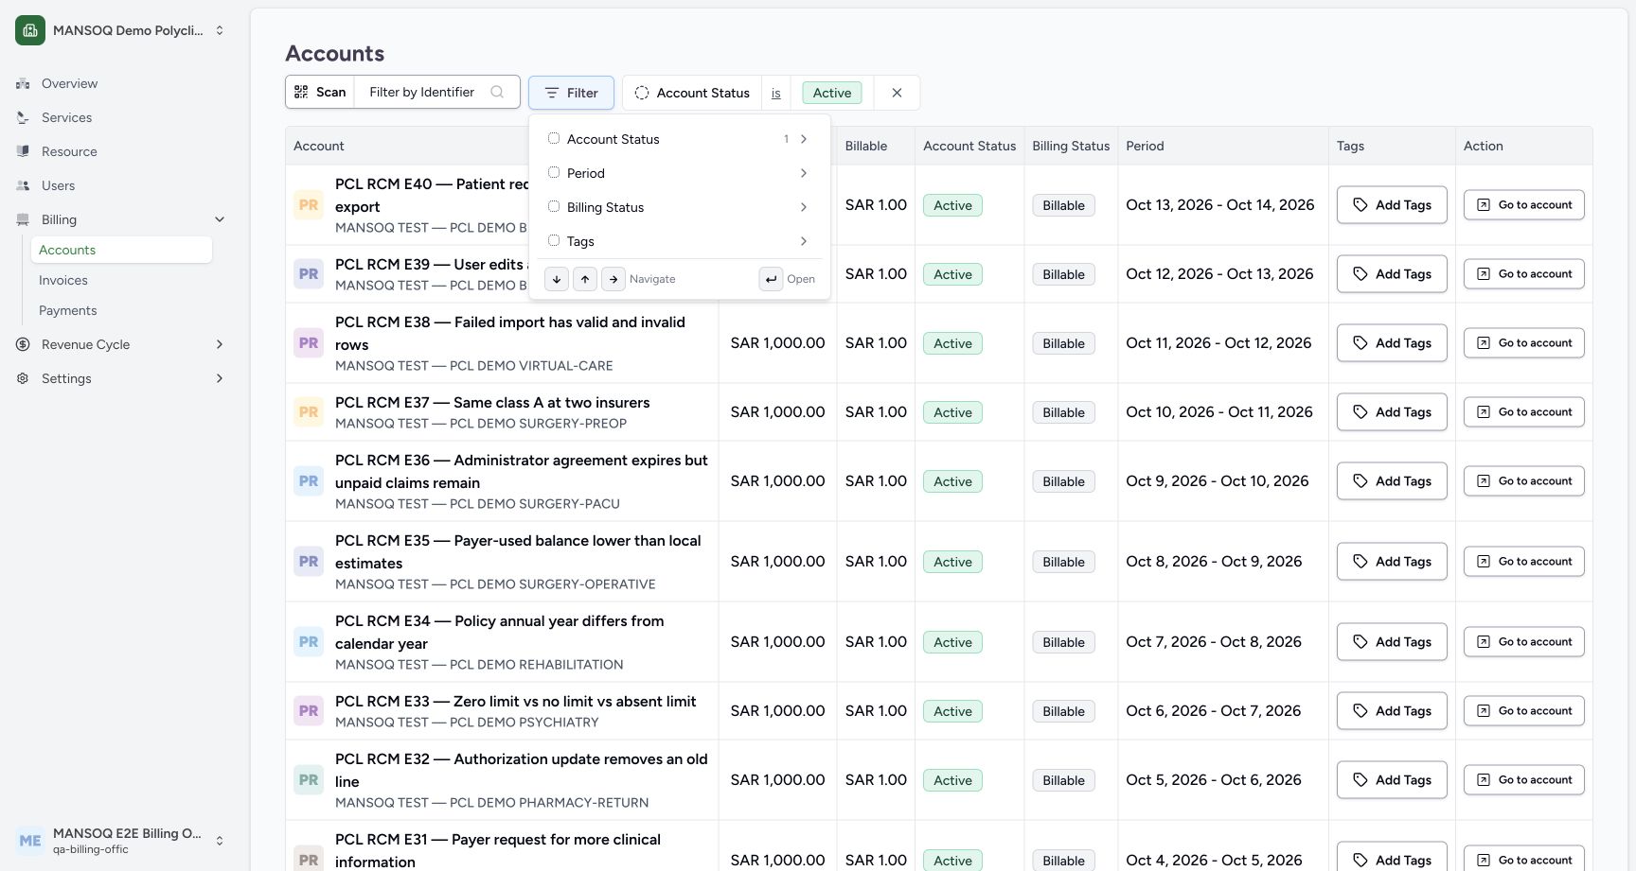This screenshot has width=1636, height=871.
Task: Click the Active value in filter chip
Action: tap(832, 93)
